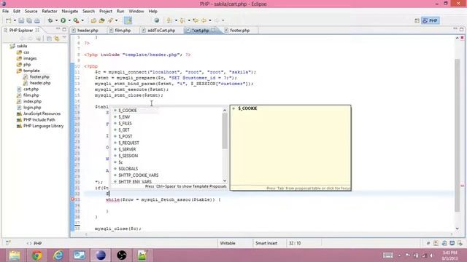Choose $GLOBALS from the autocomplete list
This screenshot has height=262, width=467.
point(128,169)
